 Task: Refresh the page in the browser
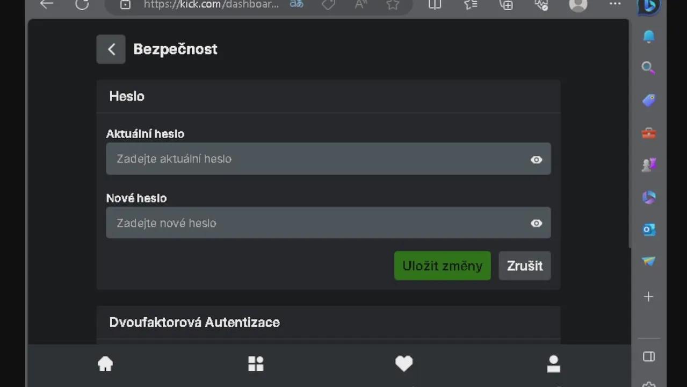(x=82, y=5)
